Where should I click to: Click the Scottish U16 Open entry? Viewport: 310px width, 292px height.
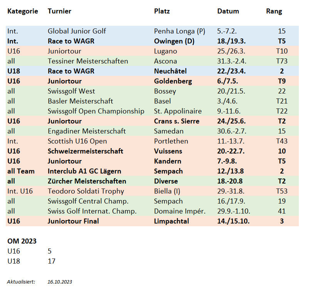(x=77, y=141)
